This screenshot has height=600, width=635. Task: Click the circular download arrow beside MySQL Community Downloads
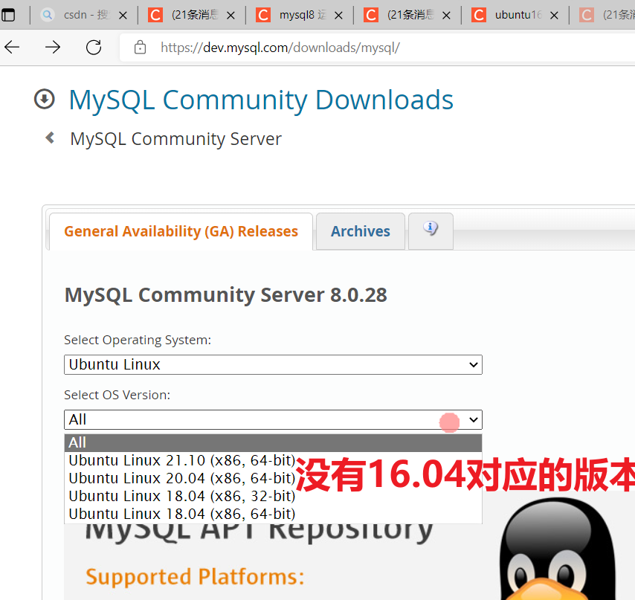(43, 98)
